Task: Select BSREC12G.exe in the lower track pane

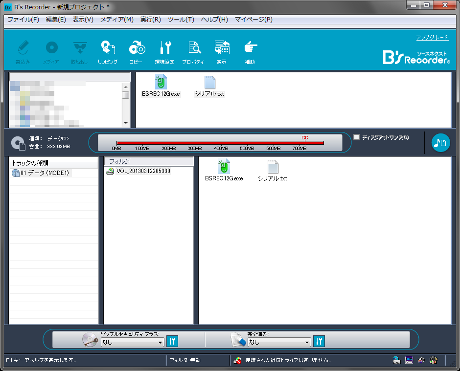Action: tap(224, 170)
